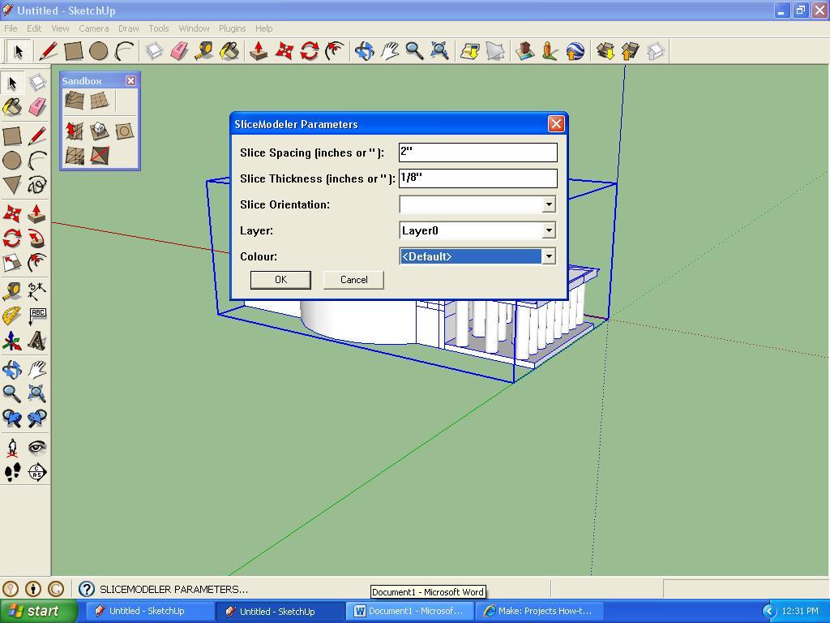Switch to Document1 Microsoft Word taskbar button
Viewport: 830px width, 623px height.
(x=409, y=611)
